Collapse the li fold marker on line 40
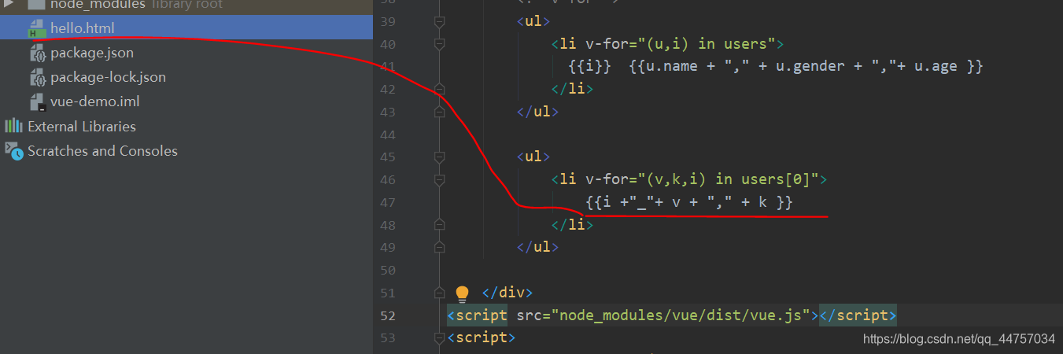Viewport: 1063px width, 354px height. click(x=439, y=44)
